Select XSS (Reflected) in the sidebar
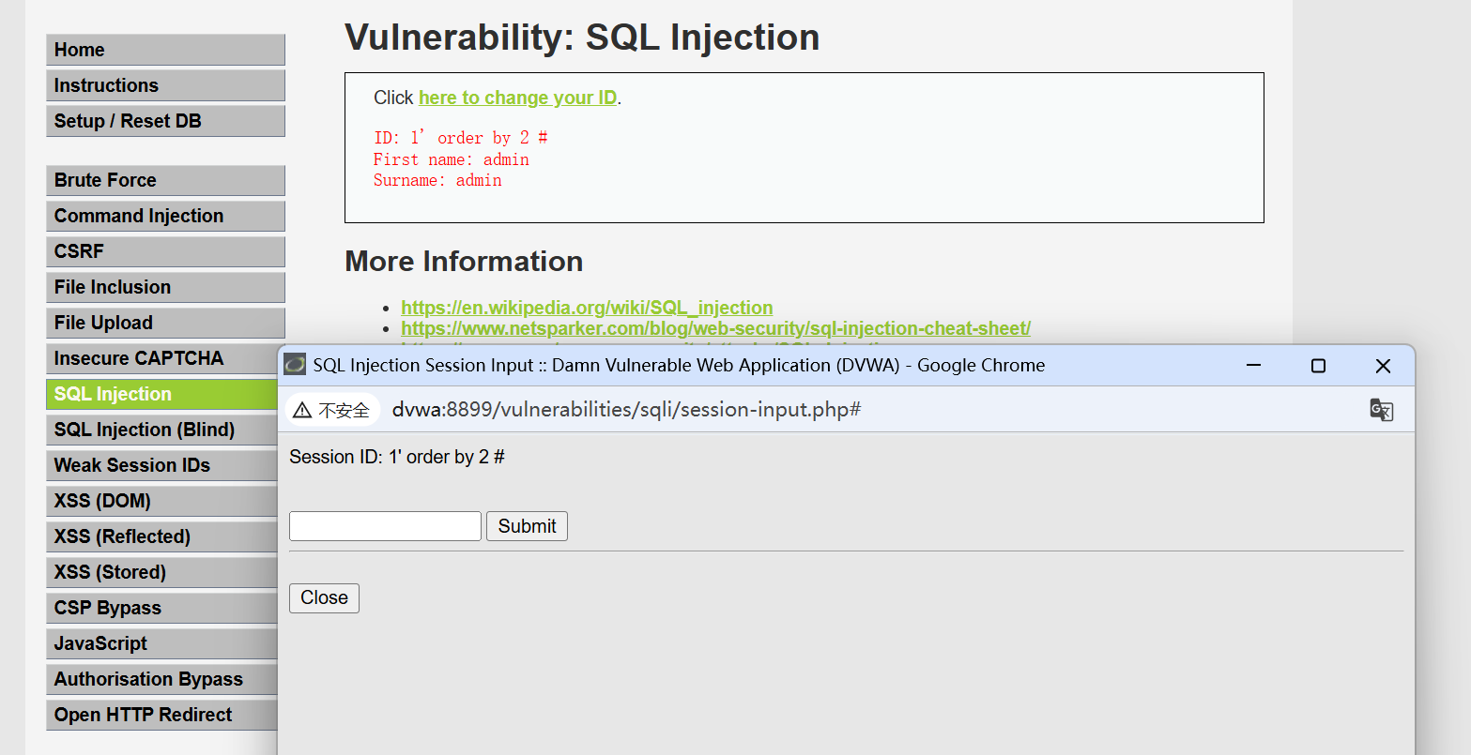The image size is (1471, 755). coord(161,536)
